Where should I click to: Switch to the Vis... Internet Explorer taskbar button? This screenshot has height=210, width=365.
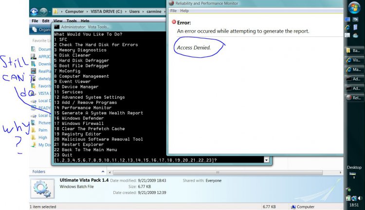coord(353,60)
